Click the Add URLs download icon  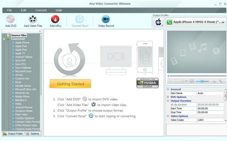pos(55,19)
